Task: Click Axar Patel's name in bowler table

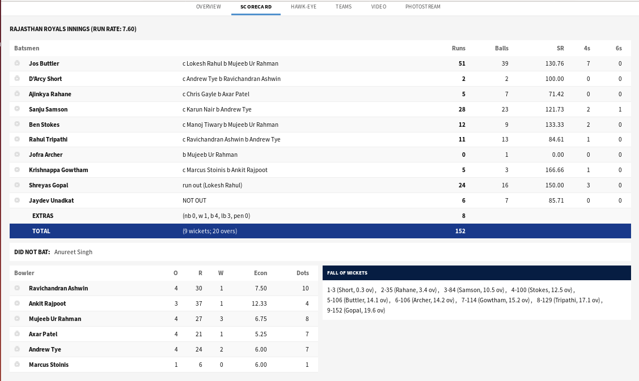Action: (x=43, y=334)
